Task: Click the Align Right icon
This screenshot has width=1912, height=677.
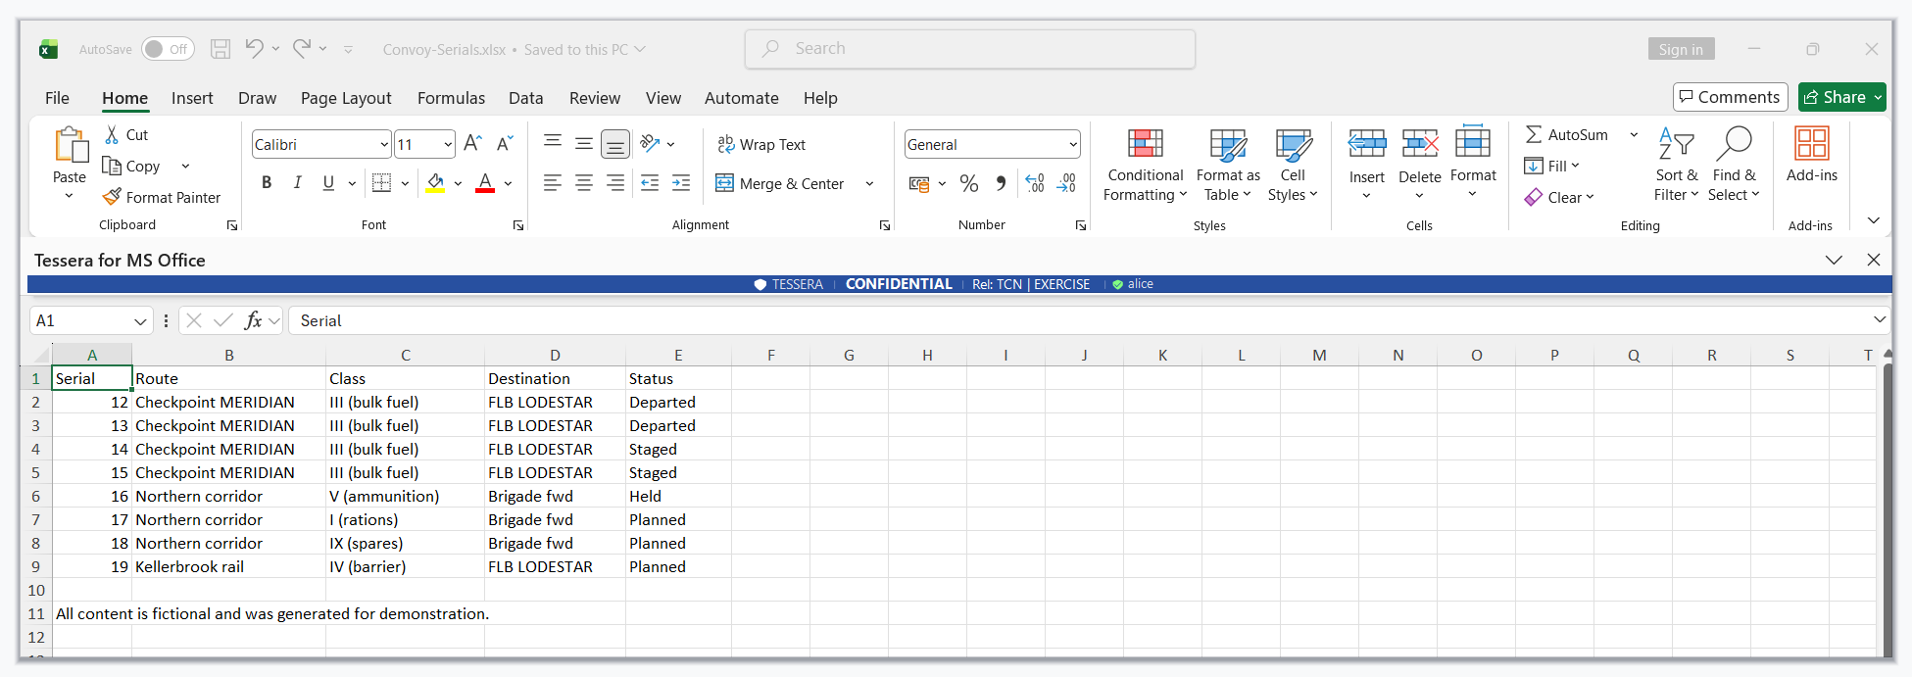Action: tap(615, 183)
